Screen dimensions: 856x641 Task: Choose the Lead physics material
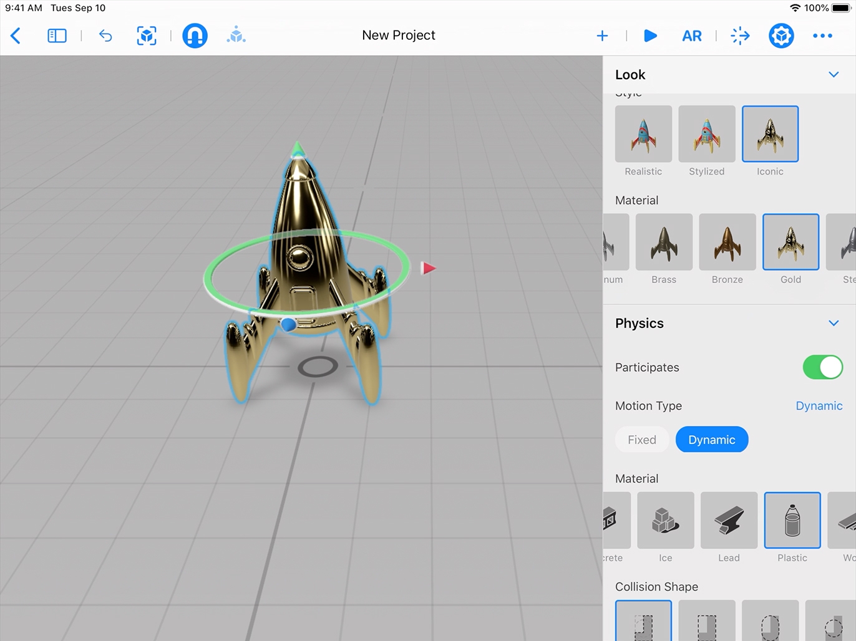[729, 520]
